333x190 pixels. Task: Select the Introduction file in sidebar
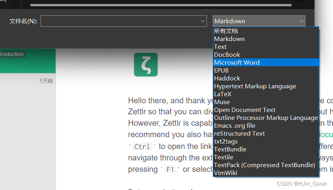tap(28, 61)
